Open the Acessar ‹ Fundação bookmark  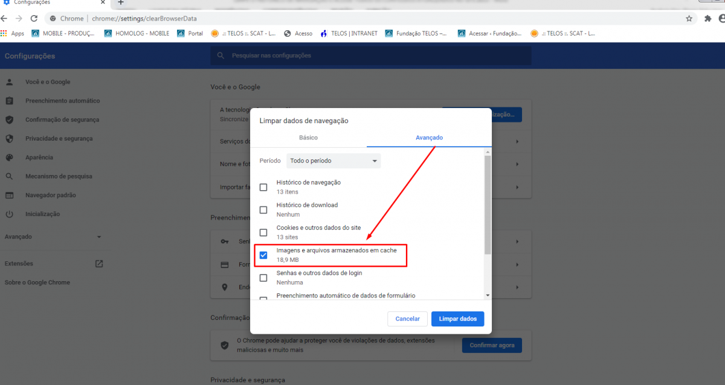490,33
